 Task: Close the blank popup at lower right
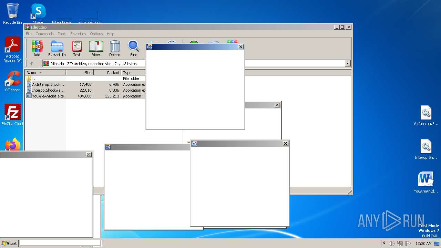click(x=285, y=144)
